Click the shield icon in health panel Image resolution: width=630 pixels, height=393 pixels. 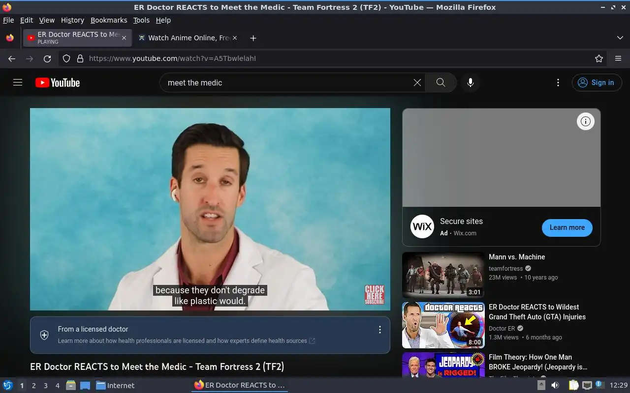(44, 335)
